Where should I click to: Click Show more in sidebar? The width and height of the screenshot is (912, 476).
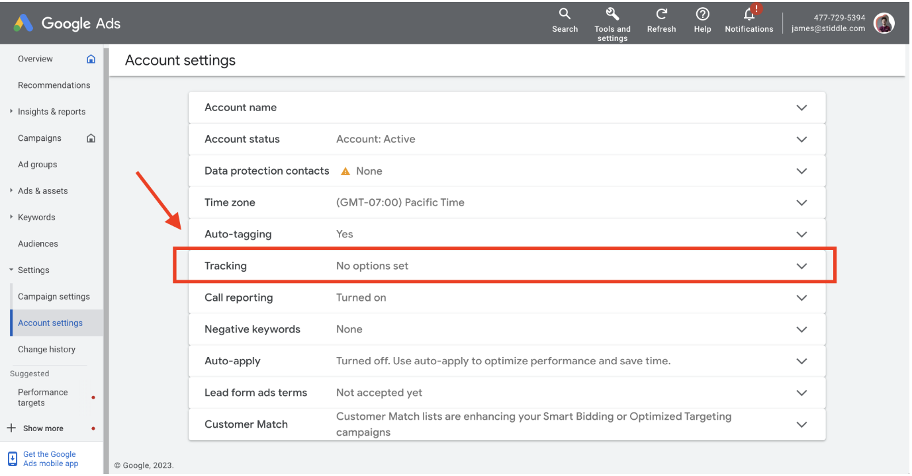point(43,428)
